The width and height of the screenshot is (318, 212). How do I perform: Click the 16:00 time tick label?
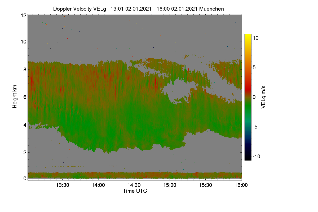241,185
